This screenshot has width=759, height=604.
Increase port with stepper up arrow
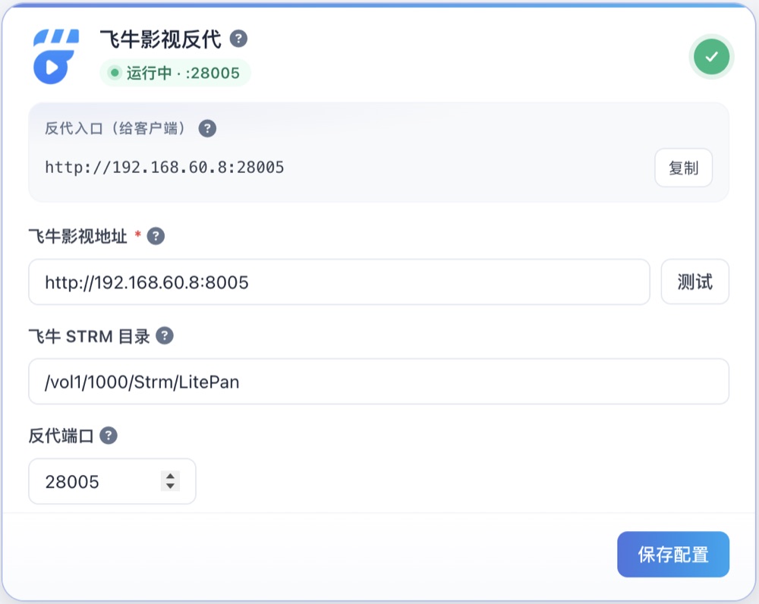coord(170,477)
